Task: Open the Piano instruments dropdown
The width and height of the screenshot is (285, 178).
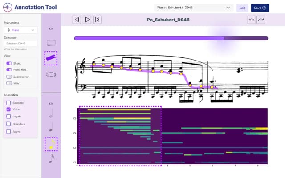Action: [x=20, y=30]
